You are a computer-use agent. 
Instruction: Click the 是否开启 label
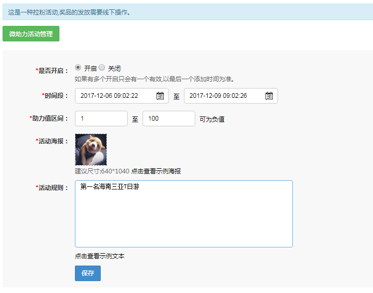coord(52,70)
